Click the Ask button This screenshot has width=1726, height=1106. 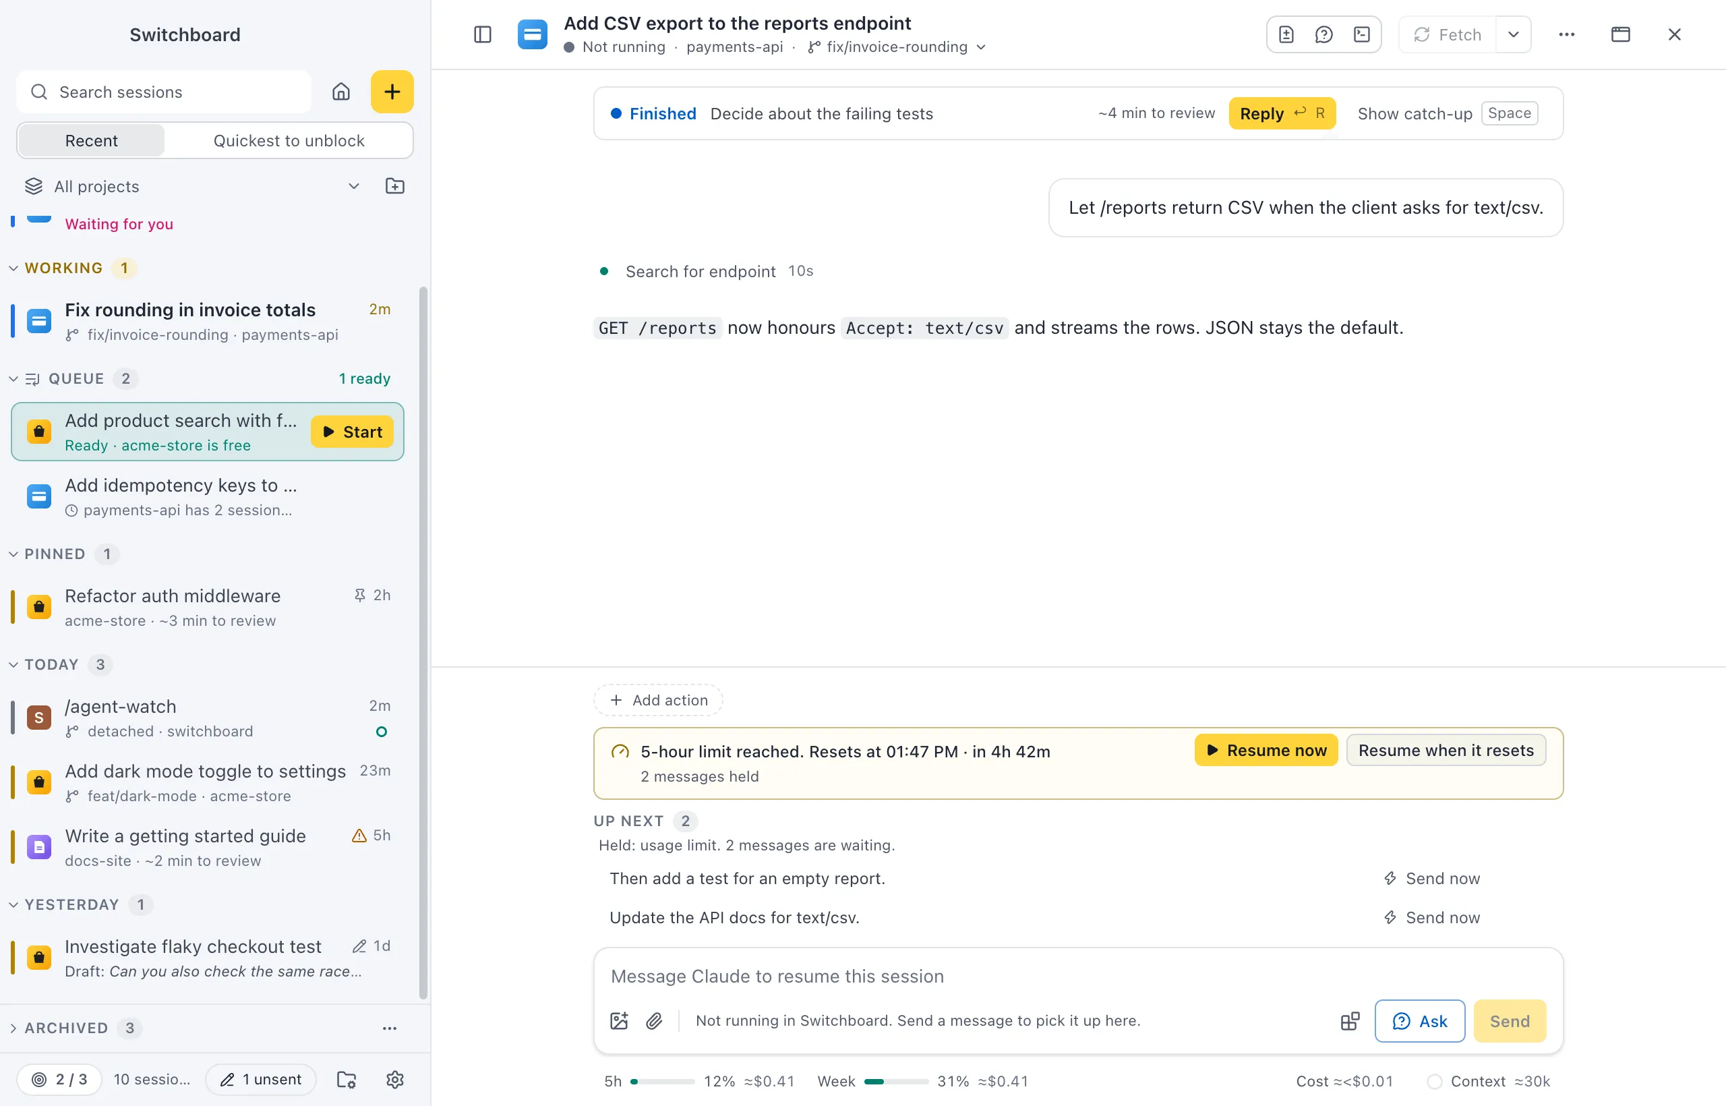click(1419, 1021)
